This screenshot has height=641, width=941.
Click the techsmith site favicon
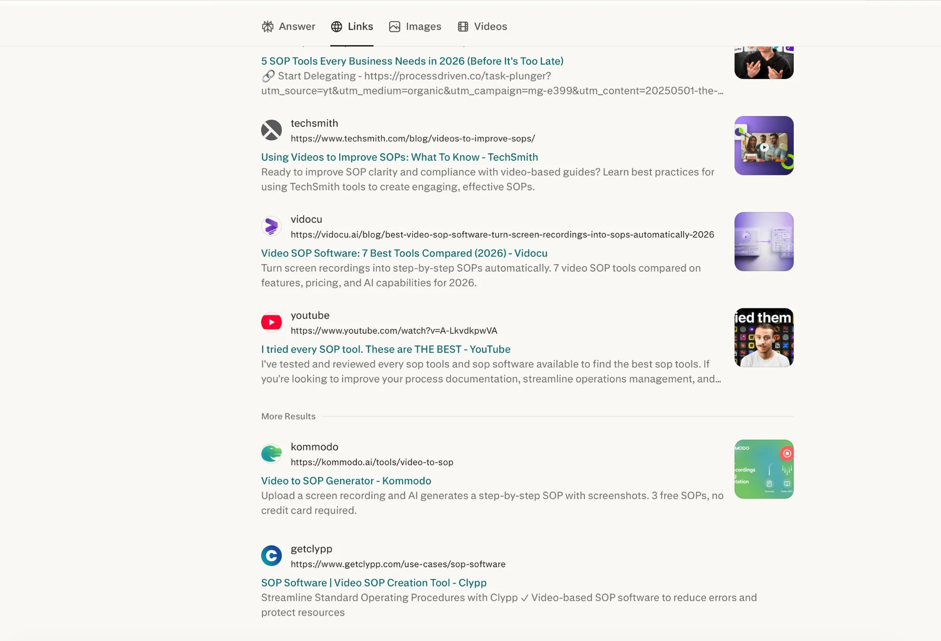[271, 130]
